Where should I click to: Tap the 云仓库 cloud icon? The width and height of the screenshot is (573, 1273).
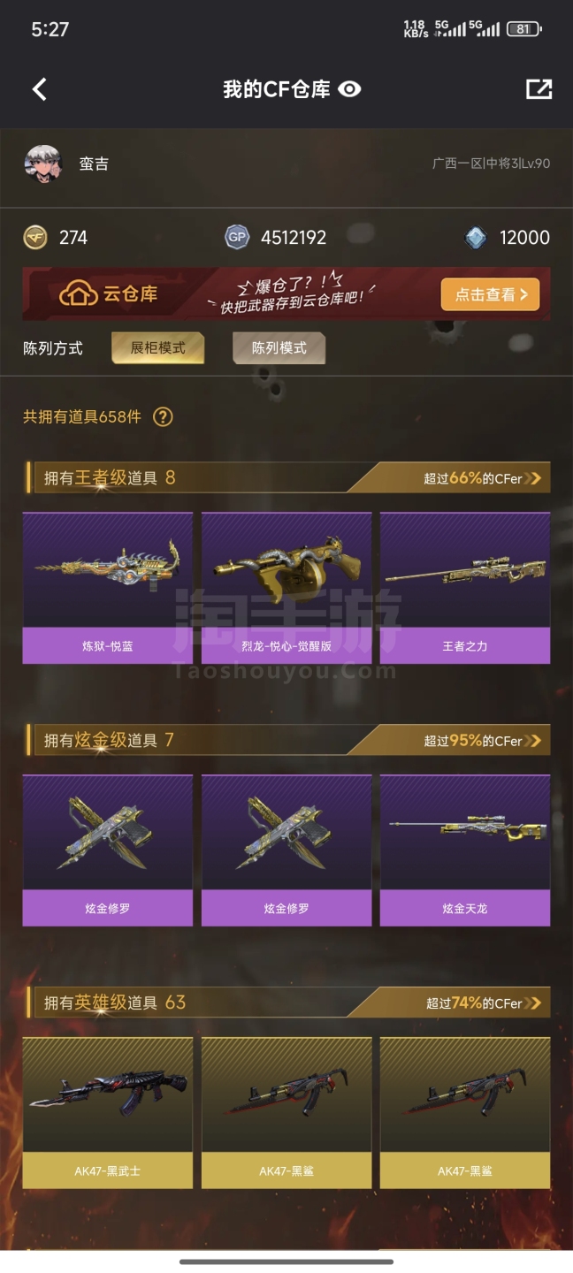point(78,294)
